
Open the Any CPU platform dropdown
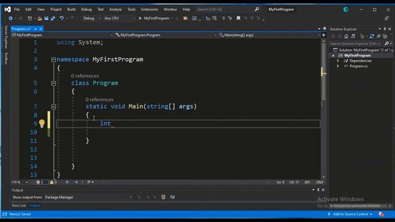(x=120, y=18)
